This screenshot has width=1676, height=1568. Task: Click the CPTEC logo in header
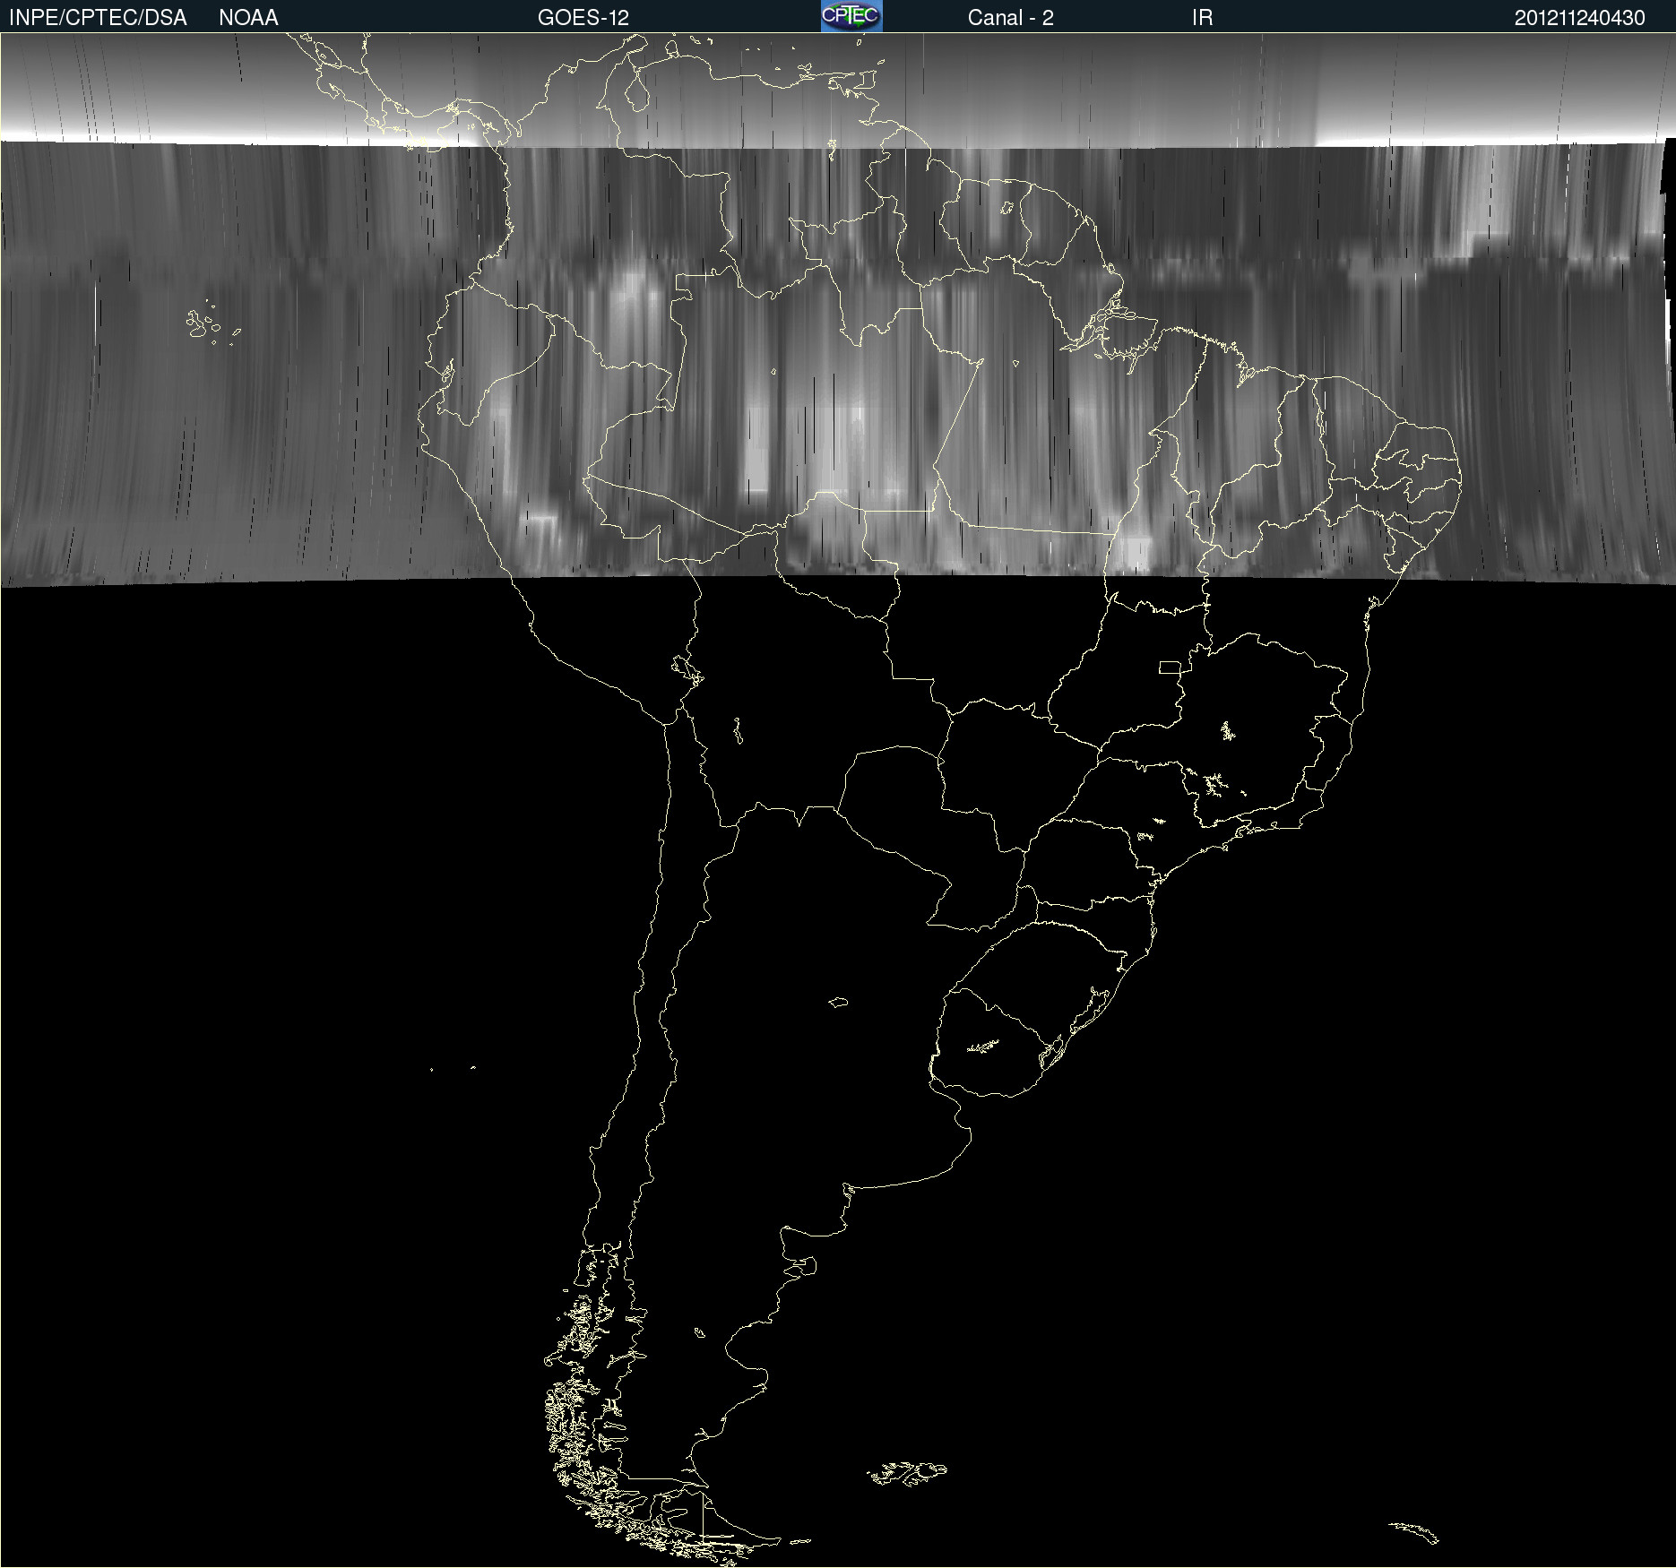[851, 16]
